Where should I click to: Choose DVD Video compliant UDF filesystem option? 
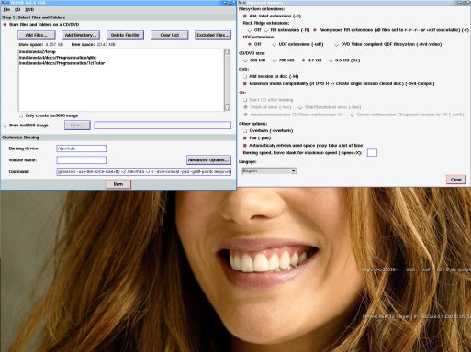(x=337, y=44)
